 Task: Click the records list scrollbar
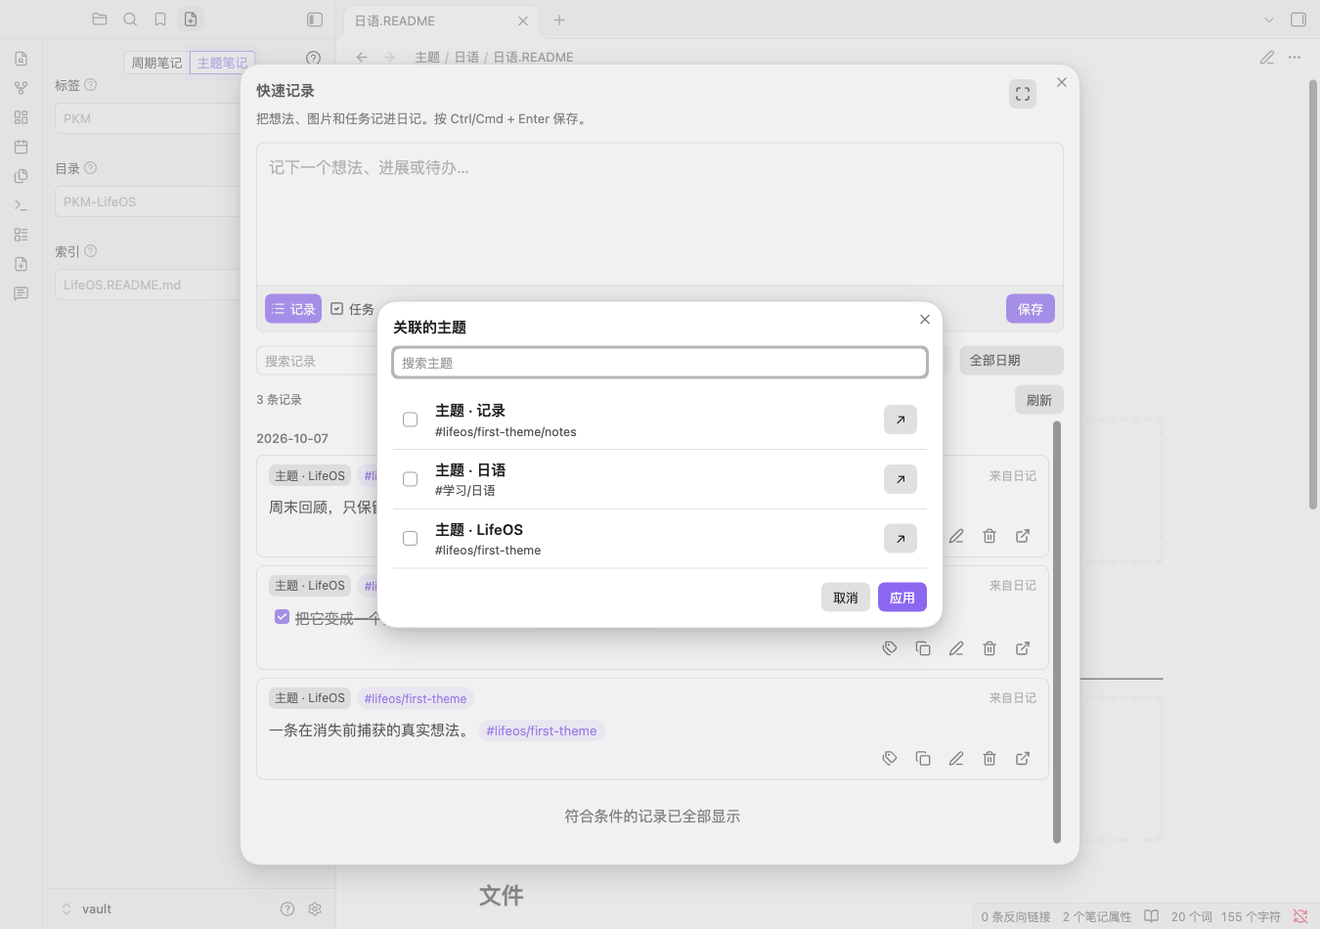tap(1057, 632)
